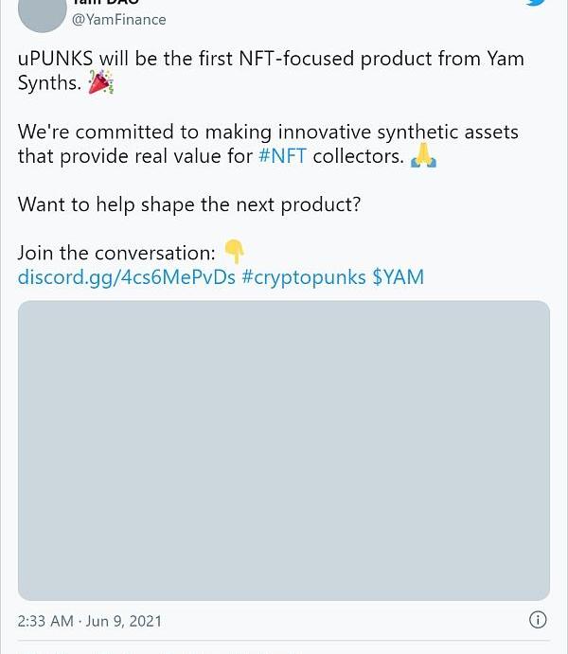Open the grey media image placeholder
Screen dimensions: 568x654
click(284, 450)
